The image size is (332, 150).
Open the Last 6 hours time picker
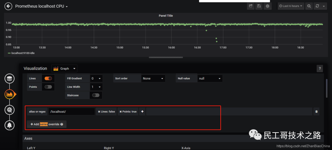click(291, 6)
